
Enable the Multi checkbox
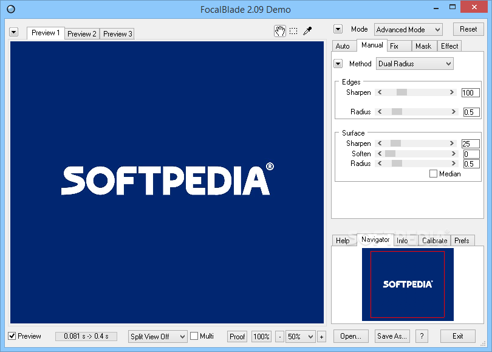[194, 336]
